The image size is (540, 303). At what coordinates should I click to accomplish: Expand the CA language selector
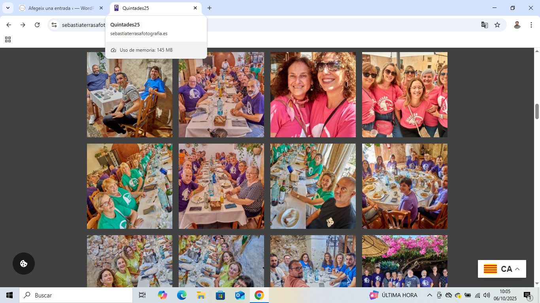[502, 269]
